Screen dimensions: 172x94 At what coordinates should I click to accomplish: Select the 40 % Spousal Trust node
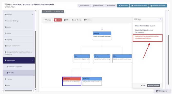pyautogui.click(x=102, y=58)
